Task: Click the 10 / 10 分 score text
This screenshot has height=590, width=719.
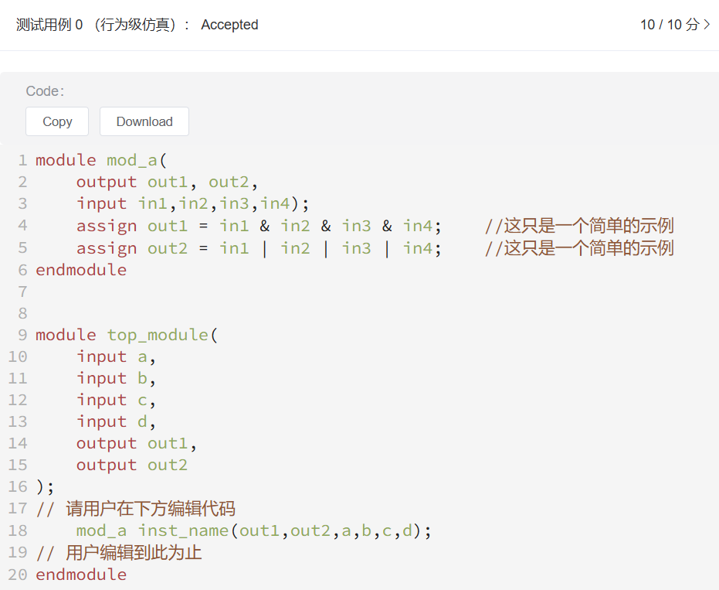Action: [670, 25]
